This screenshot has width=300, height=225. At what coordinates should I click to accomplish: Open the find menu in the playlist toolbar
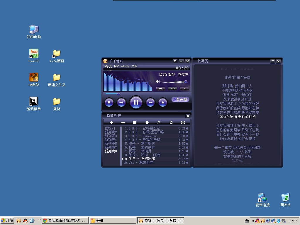[x=158, y=122]
